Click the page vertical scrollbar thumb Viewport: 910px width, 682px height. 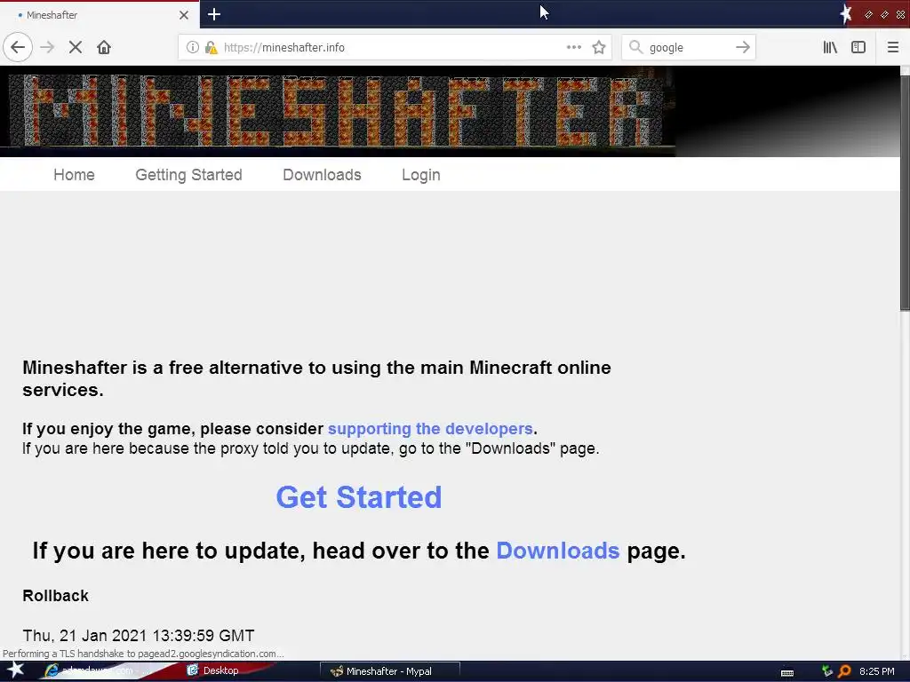click(x=905, y=193)
